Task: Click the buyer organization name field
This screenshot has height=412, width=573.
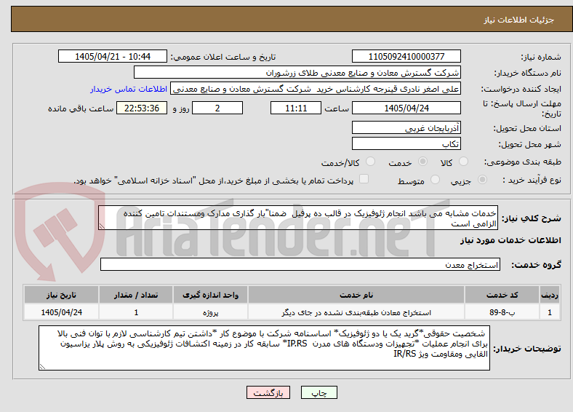Action: coord(297,73)
